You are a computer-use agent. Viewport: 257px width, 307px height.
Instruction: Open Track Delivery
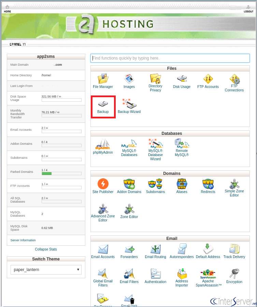click(234, 252)
